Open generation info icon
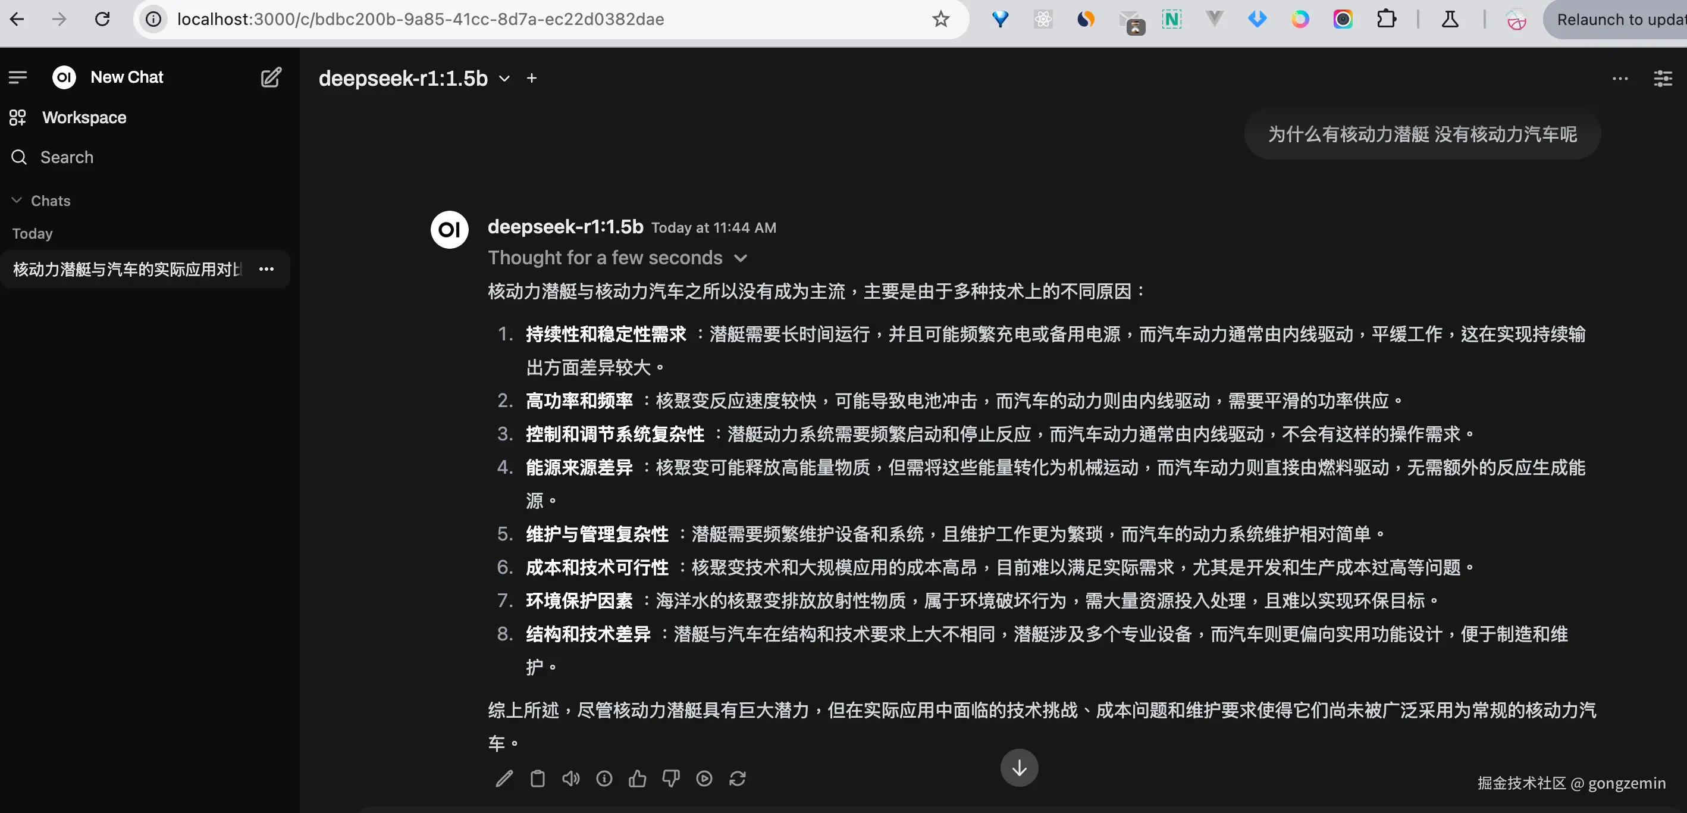The height and width of the screenshot is (813, 1687). click(x=604, y=778)
